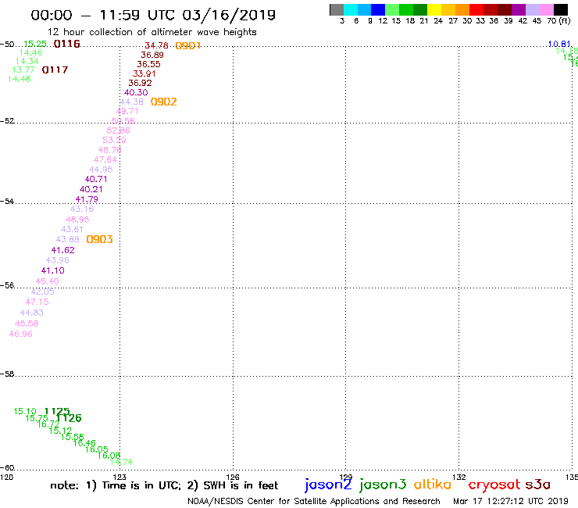Click the green 'jason3' satellite label

point(383,485)
